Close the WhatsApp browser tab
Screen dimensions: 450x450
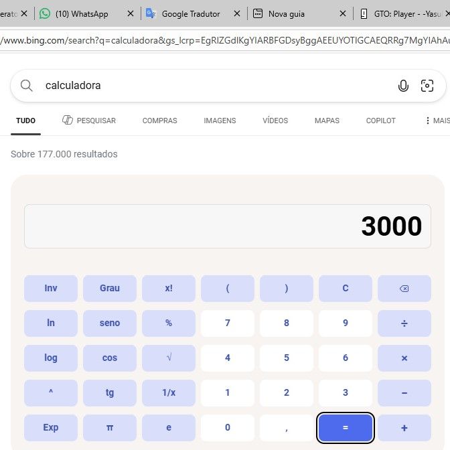tap(131, 13)
